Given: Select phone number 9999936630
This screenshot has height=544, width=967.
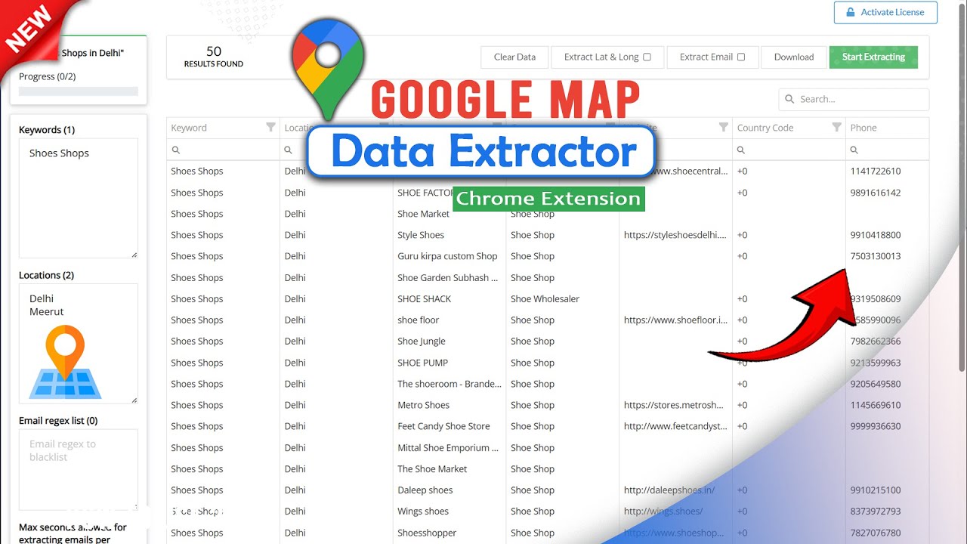Looking at the screenshot, I should [876, 426].
